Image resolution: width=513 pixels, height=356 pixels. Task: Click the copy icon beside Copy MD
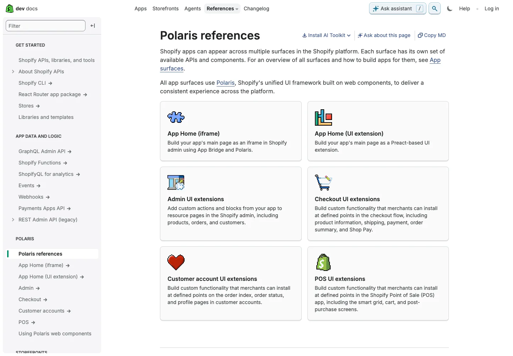click(x=420, y=35)
